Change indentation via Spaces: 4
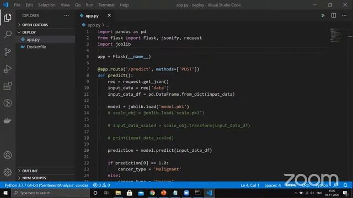The height and width of the screenshot is (198, 353). click(x=272, y=185)
